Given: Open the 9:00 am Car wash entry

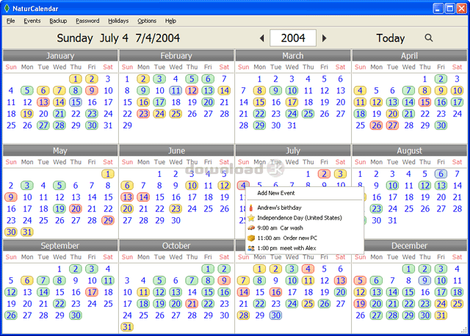Looking at the screenshot, I should (x=280, y=228).
